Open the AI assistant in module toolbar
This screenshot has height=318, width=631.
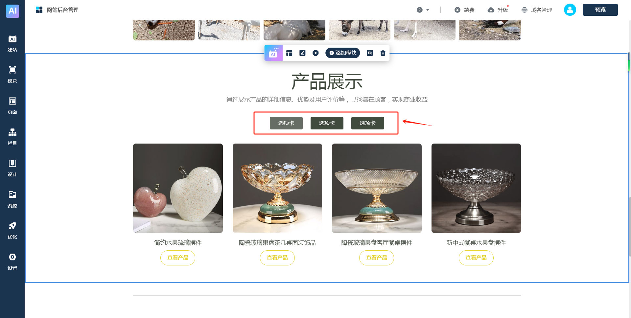273,53
